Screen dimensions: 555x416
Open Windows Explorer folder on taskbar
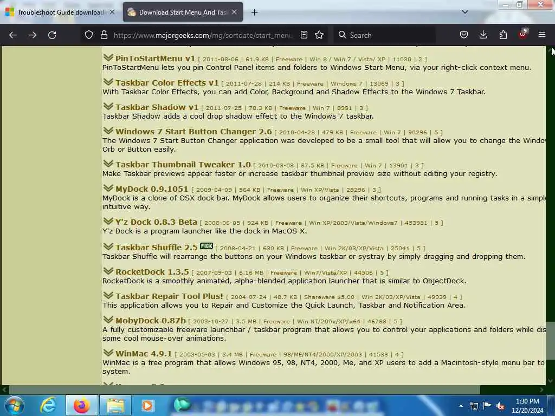[115, 405]
